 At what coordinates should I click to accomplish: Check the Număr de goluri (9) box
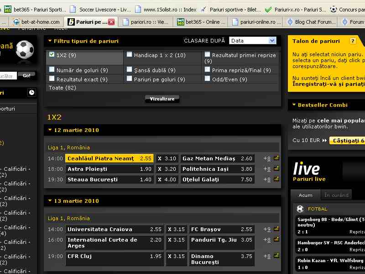point(52,69)
